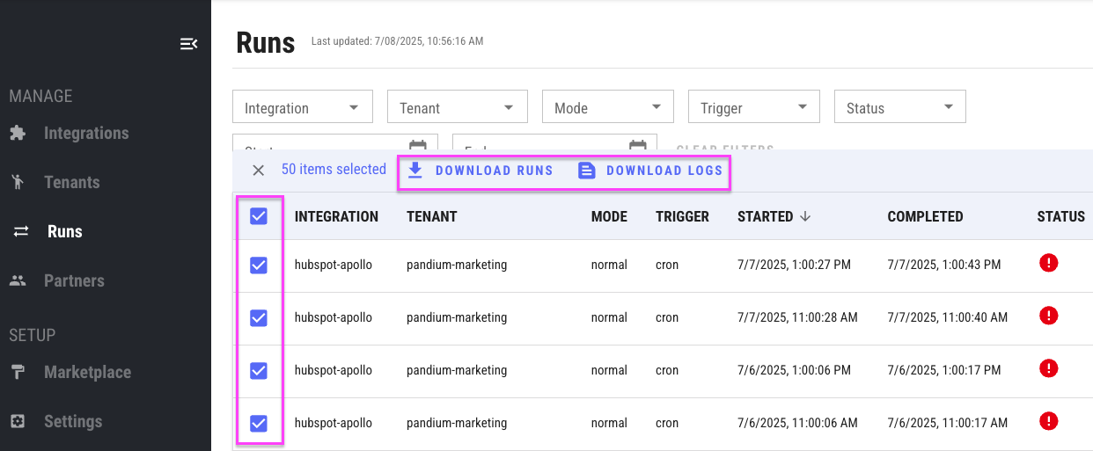Clear selection with the X icon

tap(258, 171)
